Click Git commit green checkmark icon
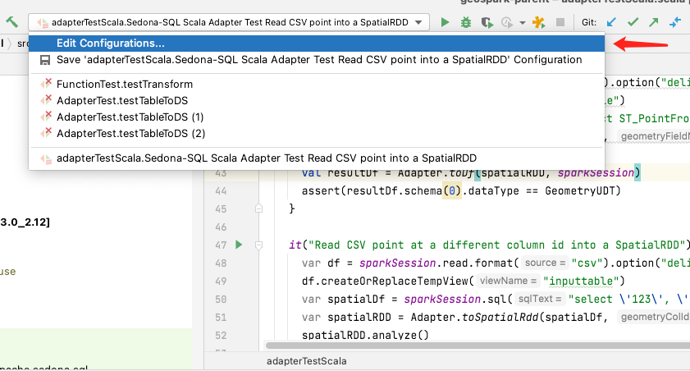The height and width of the screenshot is (371, 690). coord(633,22)
